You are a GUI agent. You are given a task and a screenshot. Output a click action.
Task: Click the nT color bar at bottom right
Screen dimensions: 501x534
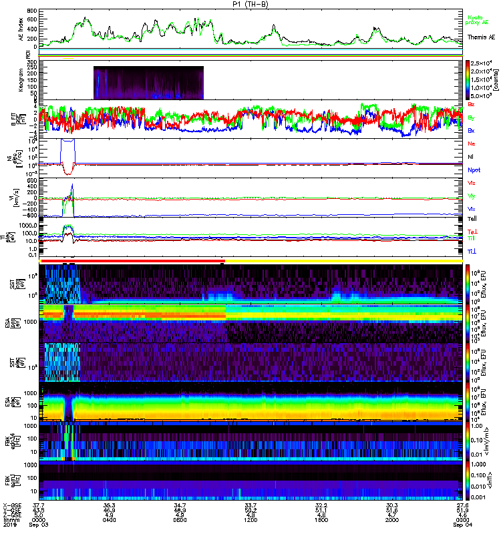(x=468, y=481)
